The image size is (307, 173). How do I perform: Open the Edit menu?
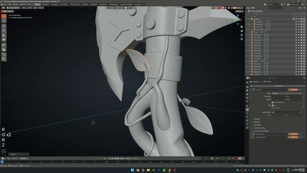(x=10, y=4)
